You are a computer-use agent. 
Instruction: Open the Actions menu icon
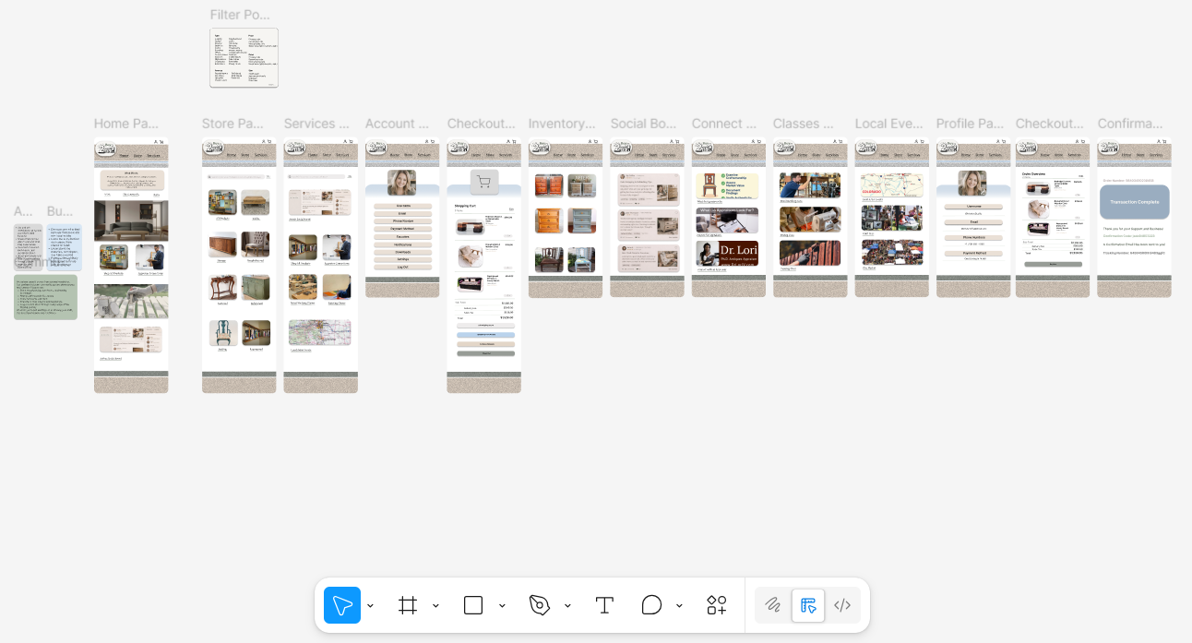coord(717,605)
